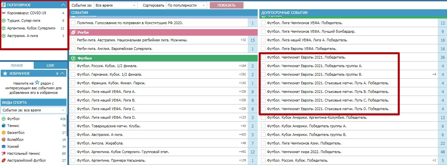447x165 pixels.
Task: Click the rugby ball icon in Регби header
Action: tap(74, 32)
